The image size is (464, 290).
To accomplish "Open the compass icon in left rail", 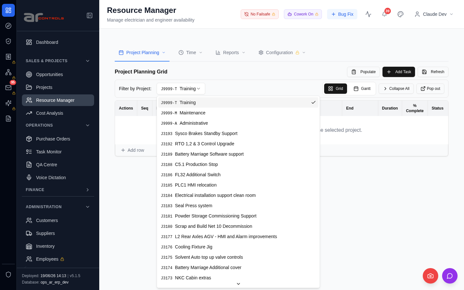I will (8, 26).
